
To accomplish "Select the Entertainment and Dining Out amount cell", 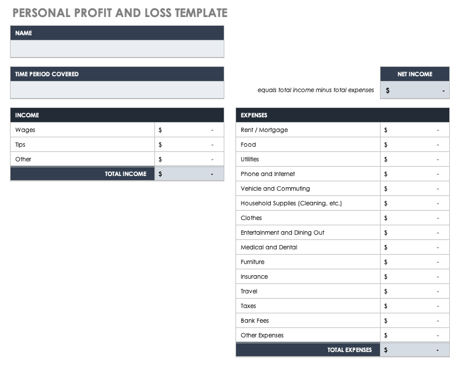I will (x=415, y=233).
